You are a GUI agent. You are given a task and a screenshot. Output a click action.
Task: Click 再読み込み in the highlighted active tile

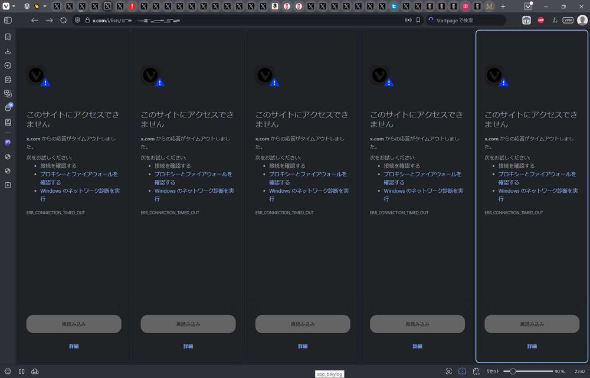[532, 324]
